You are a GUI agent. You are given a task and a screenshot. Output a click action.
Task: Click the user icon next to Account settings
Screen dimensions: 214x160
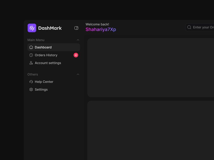(31, 63)
